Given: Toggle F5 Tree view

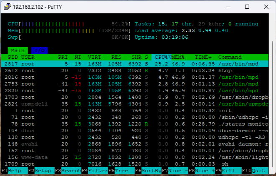Looking at the screenshot, I should click(122, 171).
